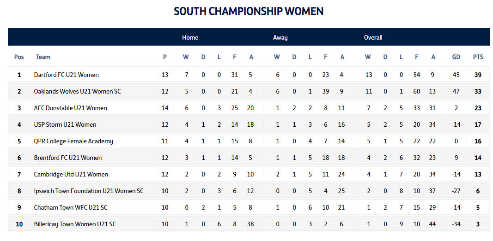
Task: Click Dartford's 39 points value
Action: coord(478,75)
